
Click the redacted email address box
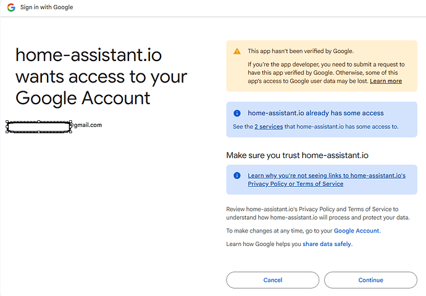(x=38, y=126)
